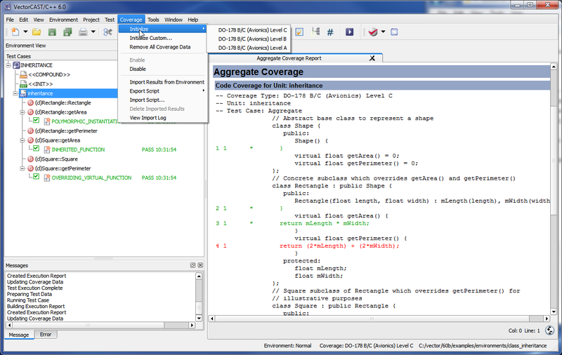Collapse the Square::getArea tree node
This screenshot has height=355, width=562.
(22, 140)
